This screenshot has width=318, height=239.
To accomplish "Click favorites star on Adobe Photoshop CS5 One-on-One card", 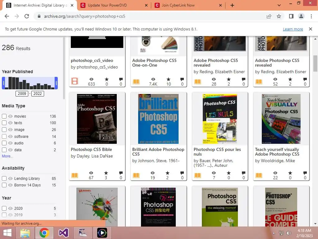I will (168, 79).
